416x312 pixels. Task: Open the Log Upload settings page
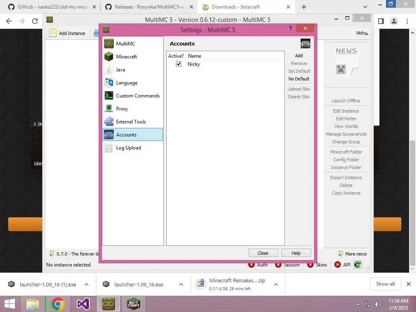pos(133,147)
